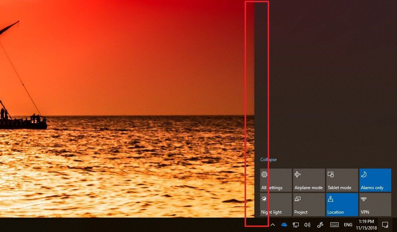Turn on Night light
The image size is (397, 232).
tap(276, 205)
